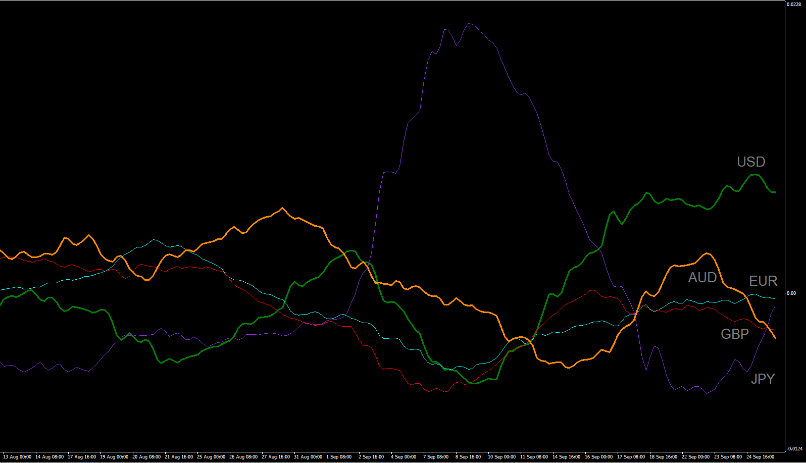
Task: Click the 0.00 level on price scale
Action: click(792, 293)
